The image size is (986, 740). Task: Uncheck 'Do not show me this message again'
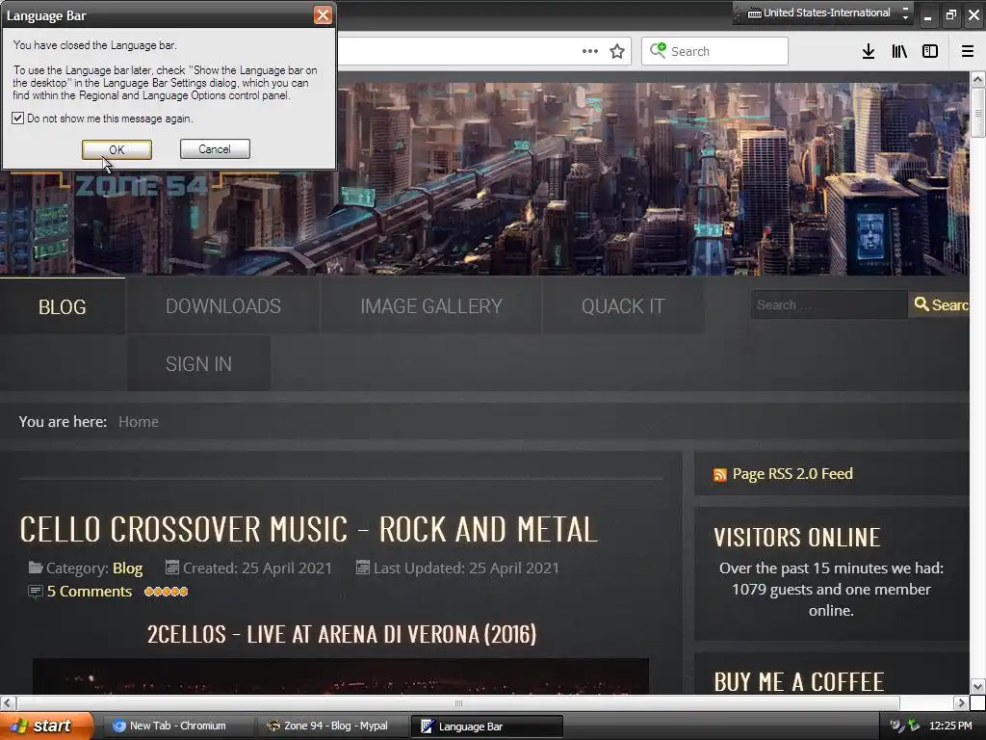click(18, 119)
